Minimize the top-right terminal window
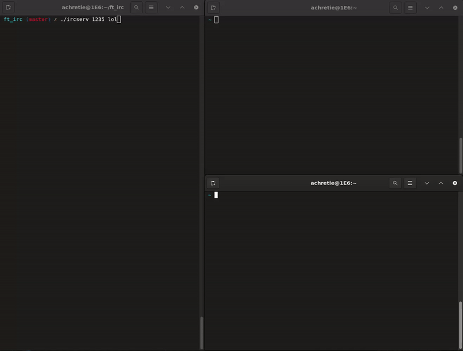This screenshot has width=463, height=351. [427, 8]
